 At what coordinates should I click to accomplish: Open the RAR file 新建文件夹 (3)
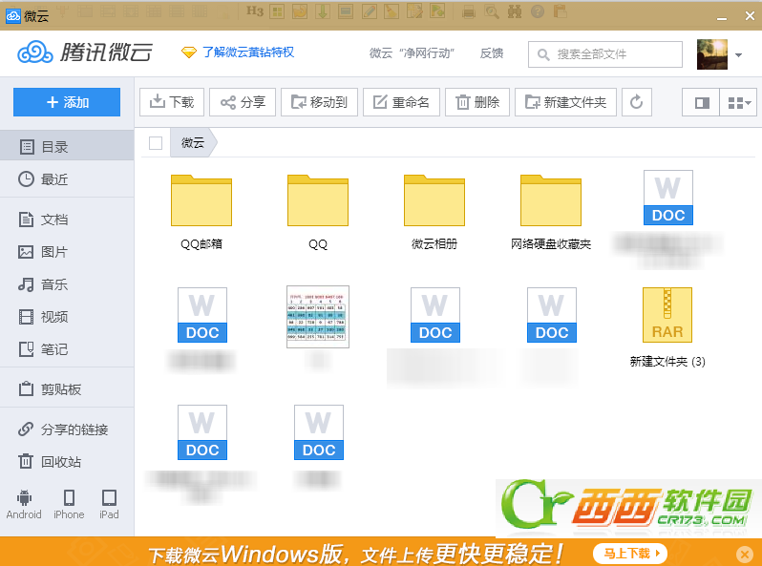coord(667,327)
